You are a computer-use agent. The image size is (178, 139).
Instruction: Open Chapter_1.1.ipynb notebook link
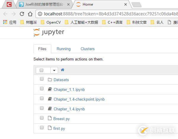69,89
